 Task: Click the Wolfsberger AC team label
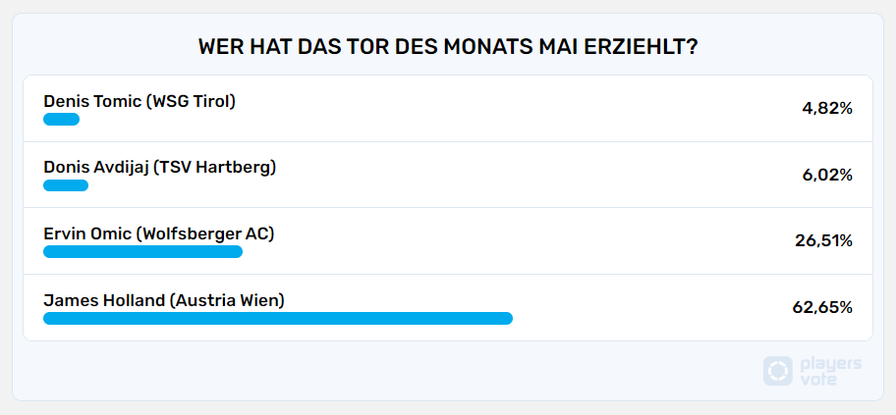point(205,233)
